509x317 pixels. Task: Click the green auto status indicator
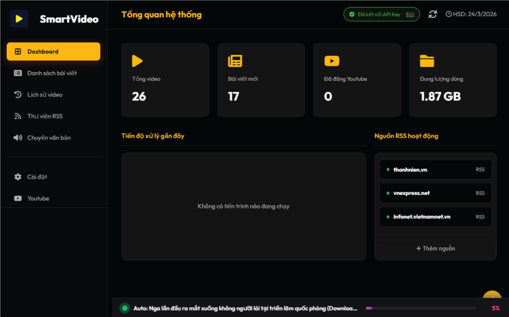click(125, 308)
